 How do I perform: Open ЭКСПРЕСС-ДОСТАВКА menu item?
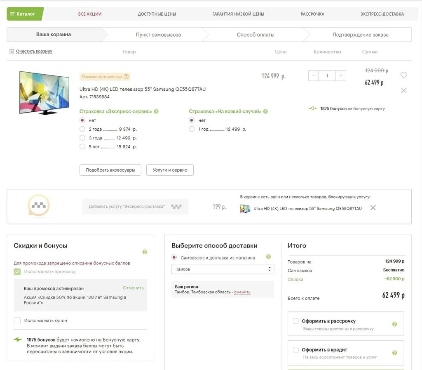[382, 14]
